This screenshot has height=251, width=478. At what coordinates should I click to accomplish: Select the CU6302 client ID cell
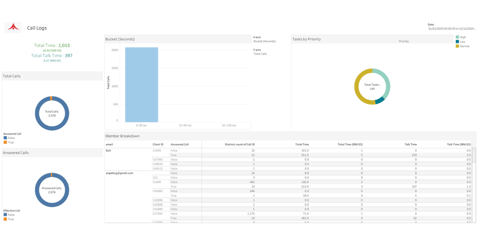[x=157, y=191]
